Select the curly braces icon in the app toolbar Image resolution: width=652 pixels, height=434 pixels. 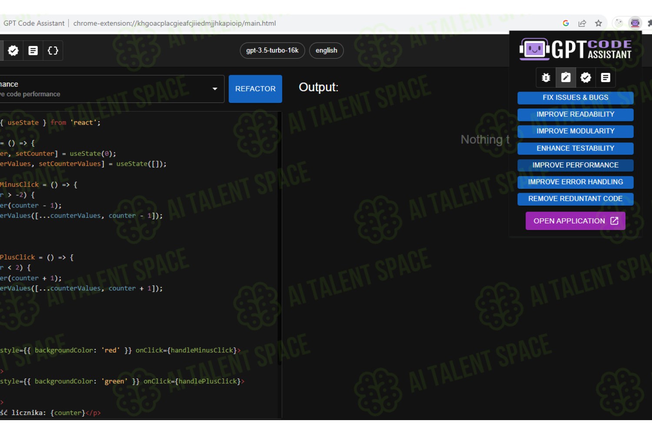tap(53, 51)
